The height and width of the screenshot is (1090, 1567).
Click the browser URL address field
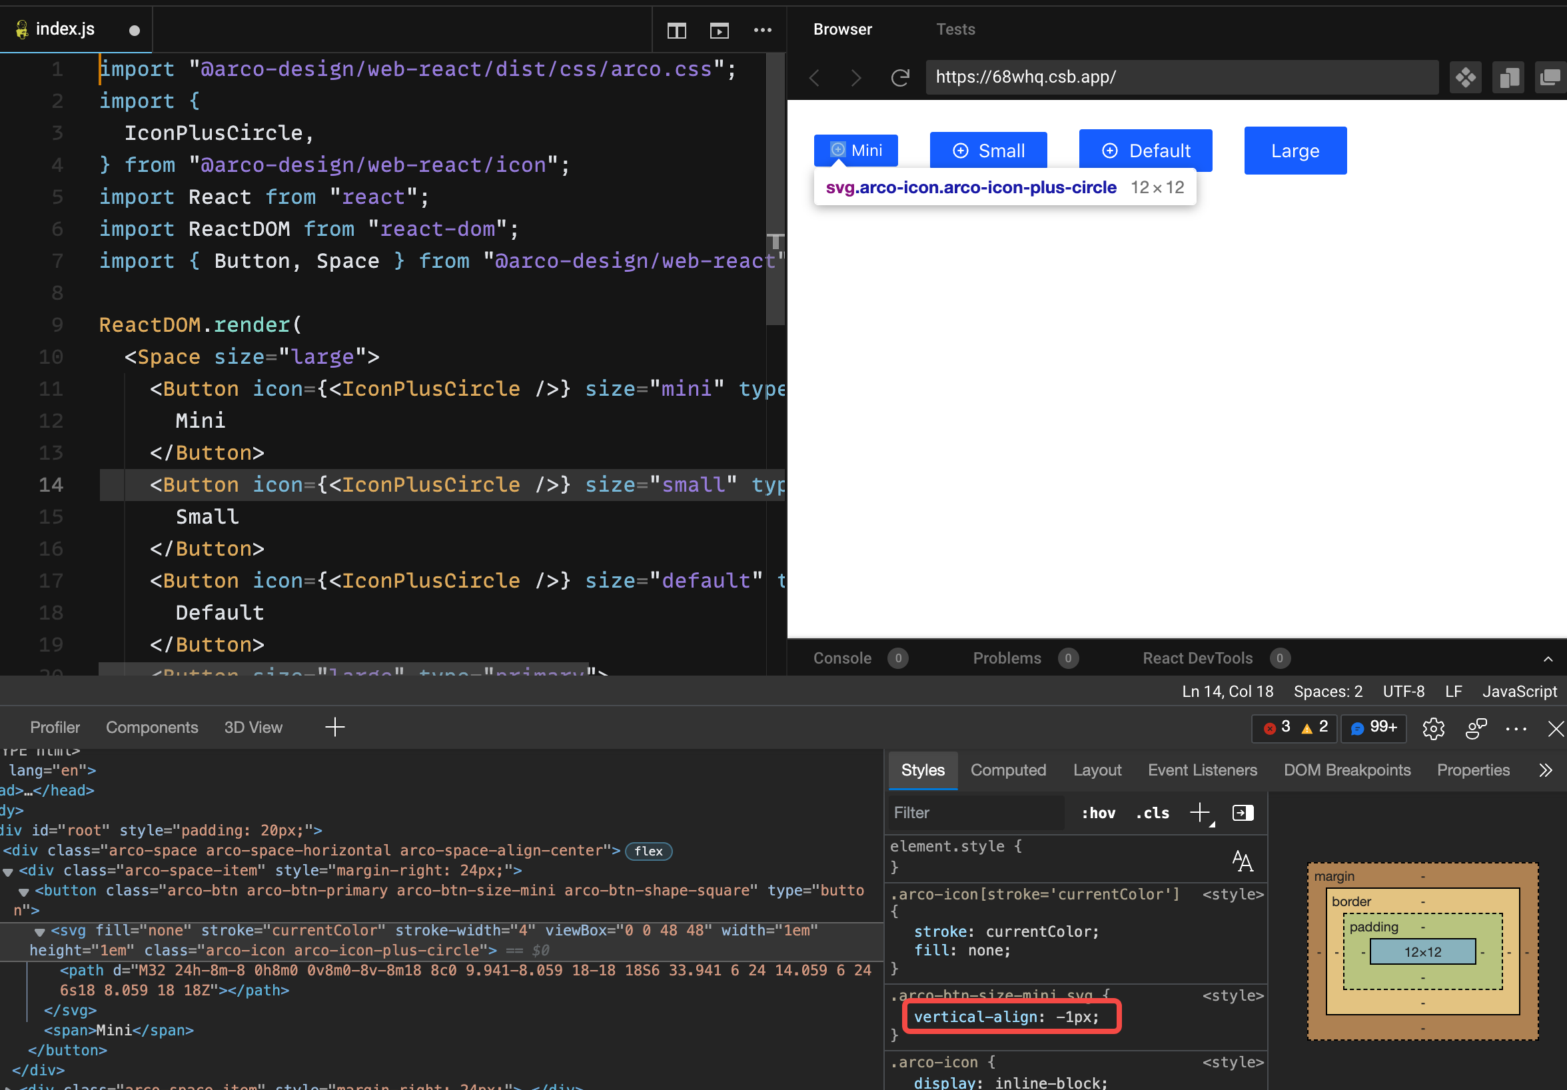[x=1181, y=77]
